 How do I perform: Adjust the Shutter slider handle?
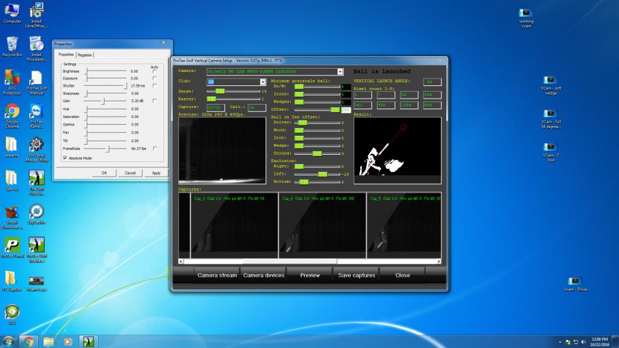point(125,85)
